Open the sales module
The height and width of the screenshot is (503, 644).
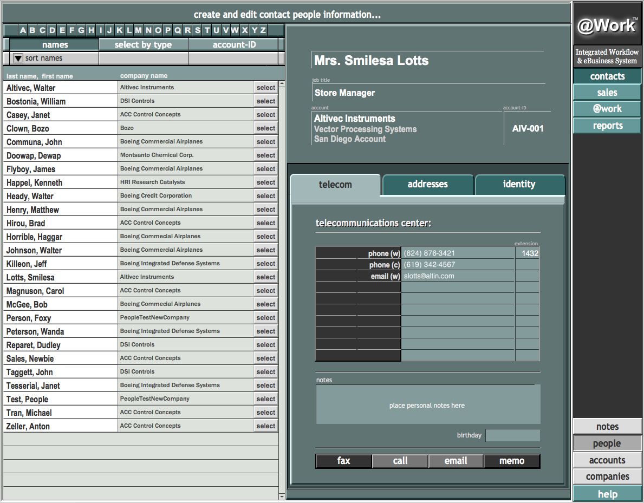[607, 93]
